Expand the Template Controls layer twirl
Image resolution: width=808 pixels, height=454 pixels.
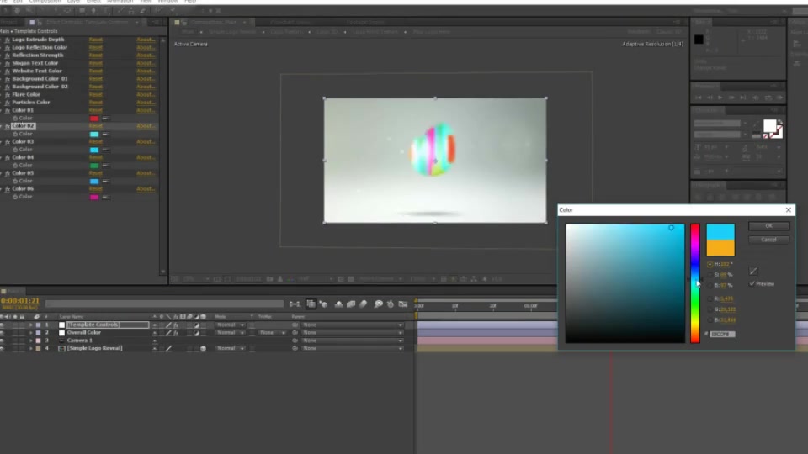point(31,325)
